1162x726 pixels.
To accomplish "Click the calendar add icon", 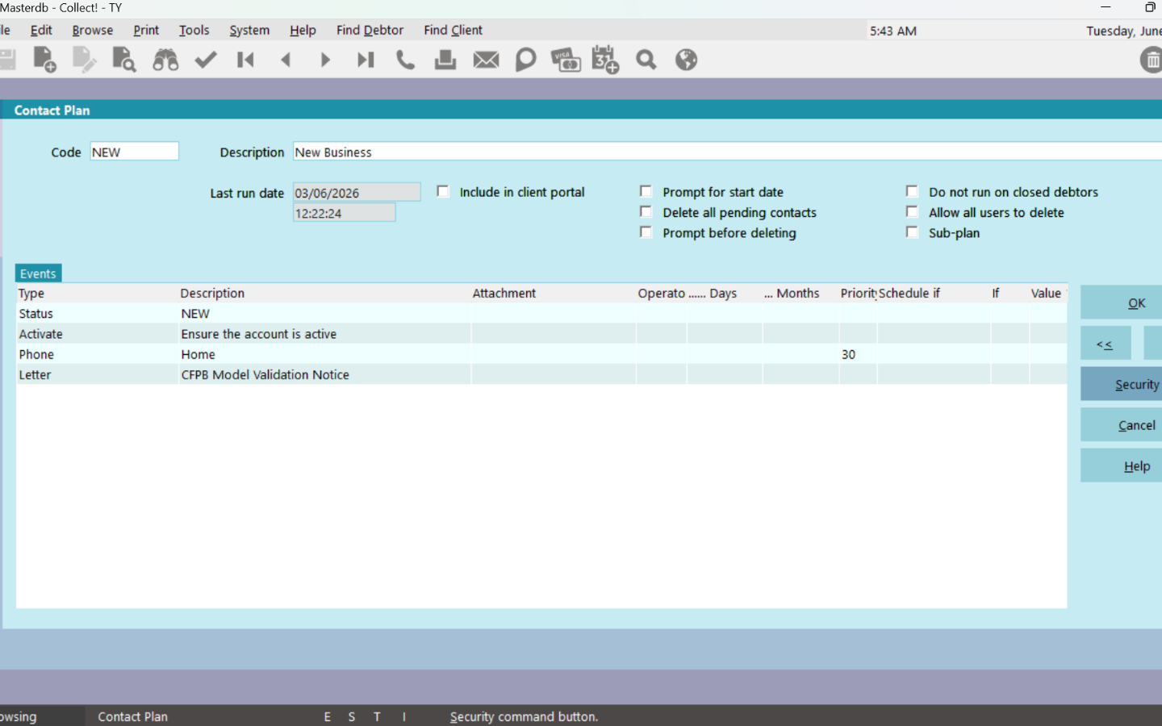I will 605,60.
